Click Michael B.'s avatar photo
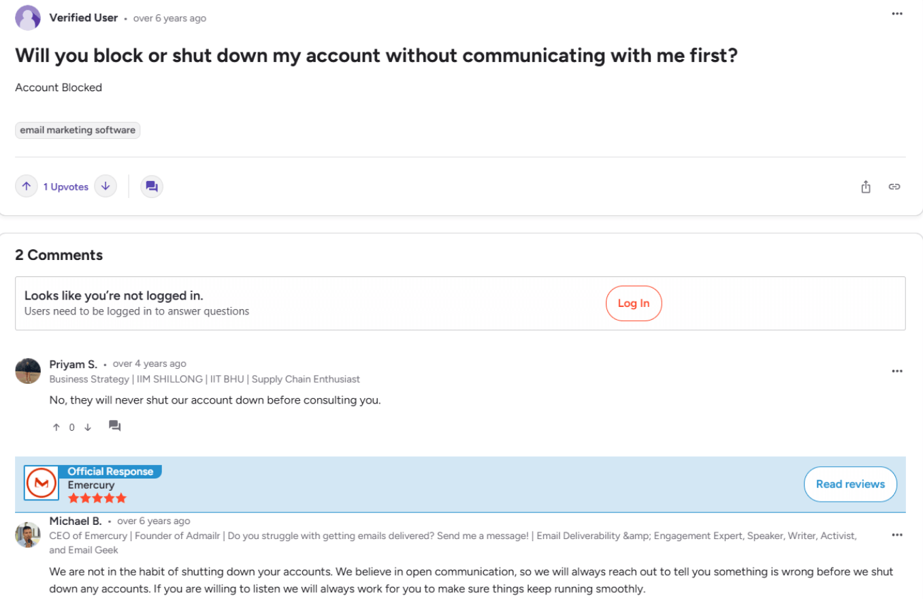This screenshot has height=599, width=923. [x=28, y=535]
